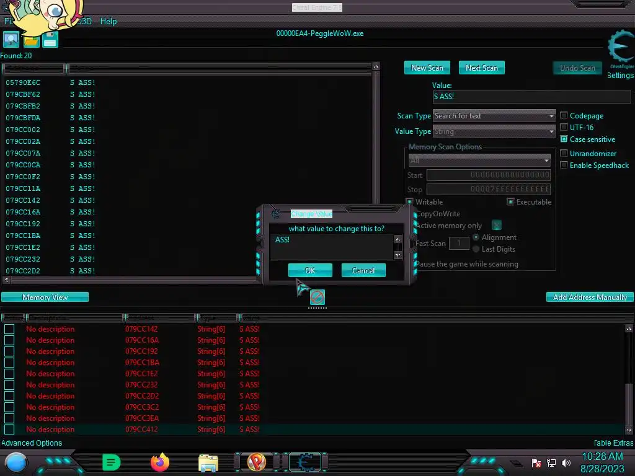Click the network tray icon
This screenshot has width=635, height=476.
551,462
